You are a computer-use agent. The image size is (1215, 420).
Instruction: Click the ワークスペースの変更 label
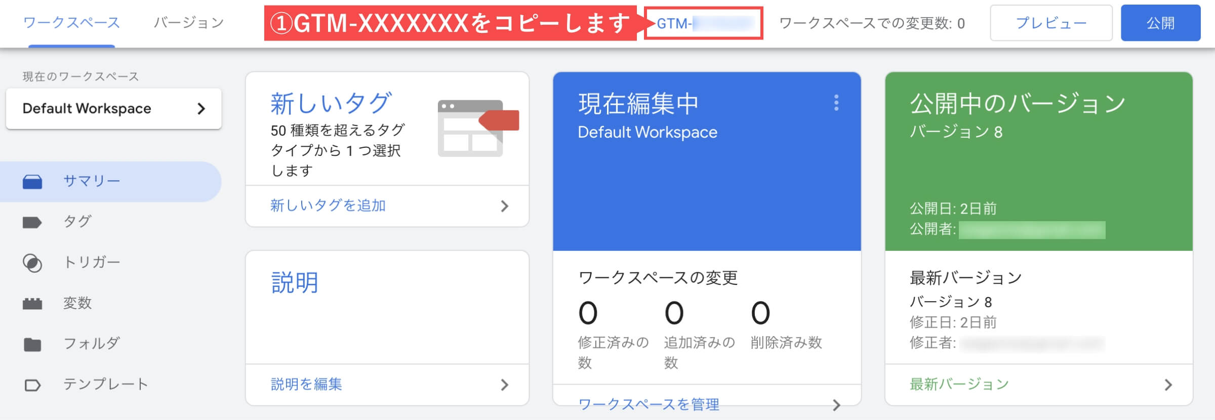coord(658,278)
